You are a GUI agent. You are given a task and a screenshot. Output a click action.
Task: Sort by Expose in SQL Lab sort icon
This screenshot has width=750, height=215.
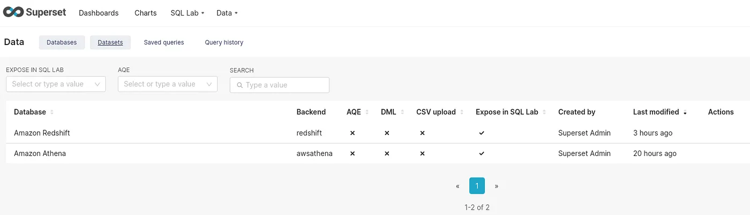[544, 112]
